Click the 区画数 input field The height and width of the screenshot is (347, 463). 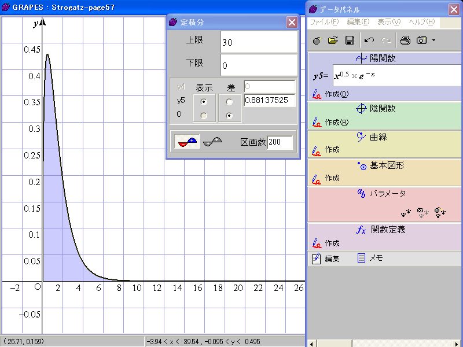tap(280, 142)
